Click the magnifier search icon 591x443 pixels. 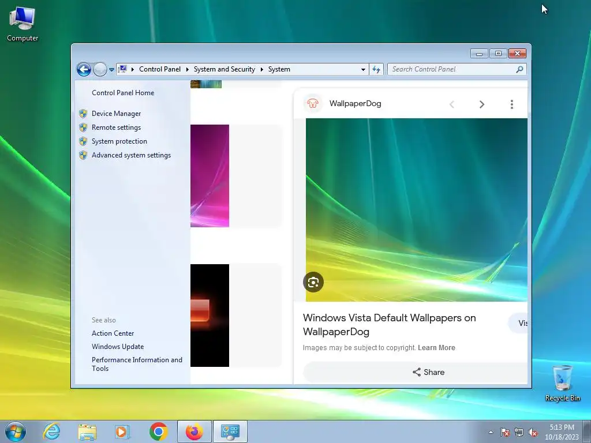[520, 69]
